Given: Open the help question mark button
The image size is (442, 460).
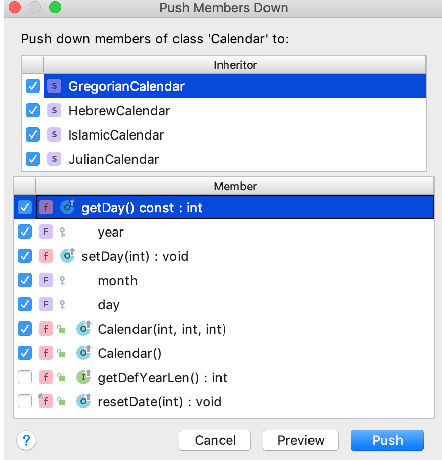Looking at the screenshot, I should [26, 440].
